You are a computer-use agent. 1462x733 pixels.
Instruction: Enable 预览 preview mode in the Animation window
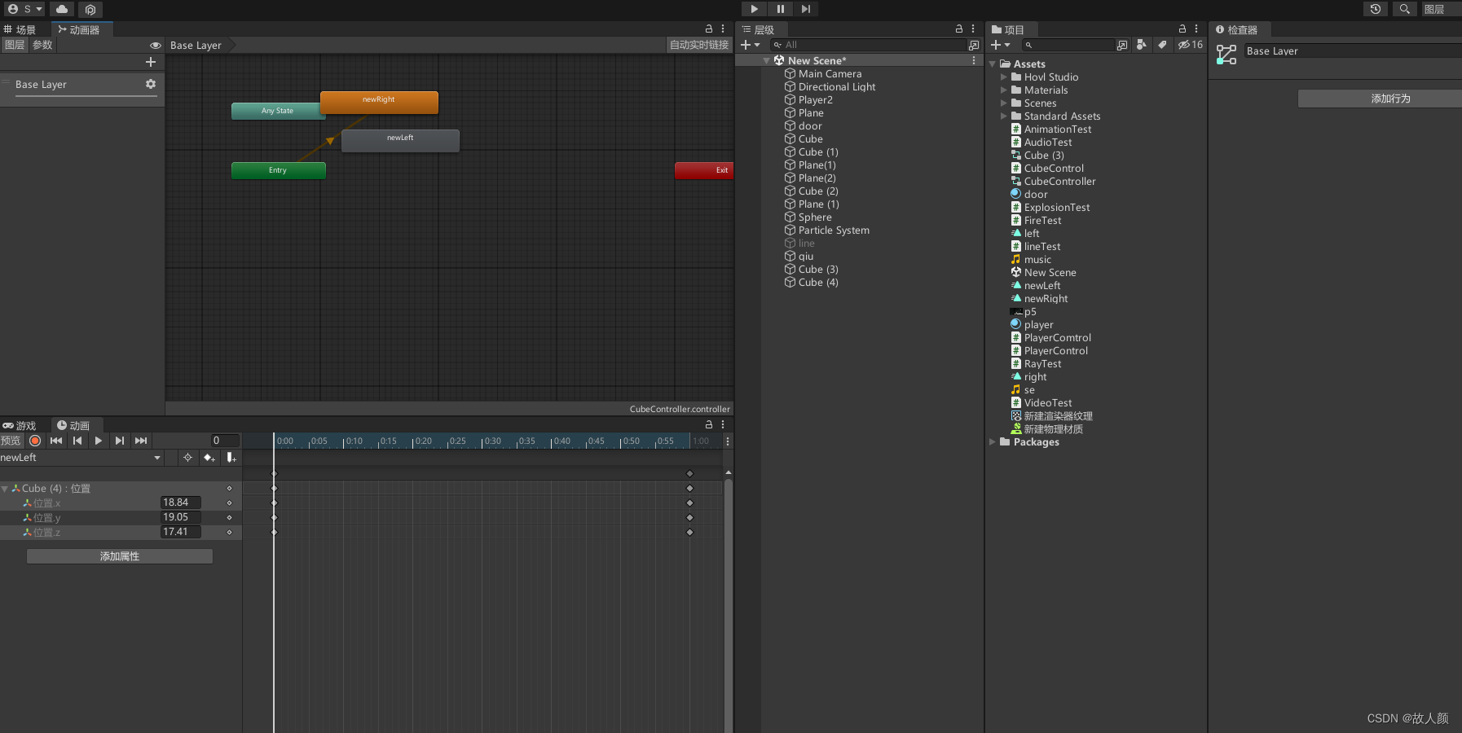(x=11, y=441)
